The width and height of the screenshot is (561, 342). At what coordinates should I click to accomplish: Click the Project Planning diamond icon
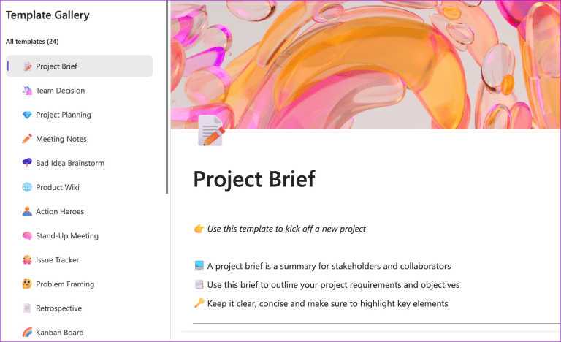click(x=27, y=115)
